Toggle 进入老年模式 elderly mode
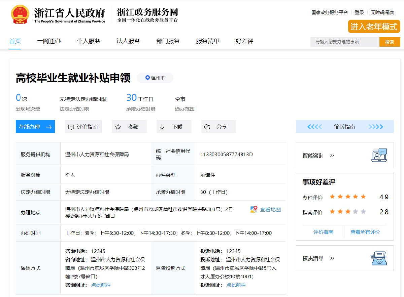The width and height of the screenshot is (404, 297). (374, 27)
